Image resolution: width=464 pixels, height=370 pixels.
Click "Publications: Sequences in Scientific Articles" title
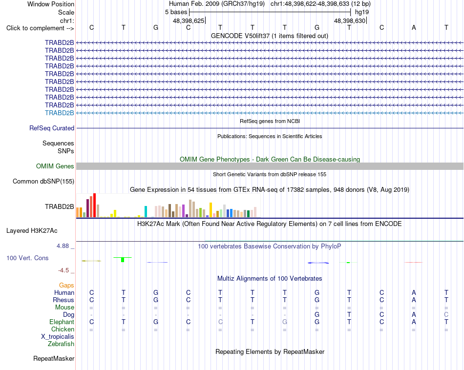point(270,136)
